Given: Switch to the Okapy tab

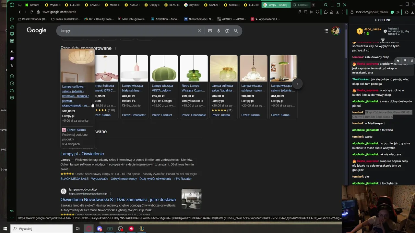Looking at the screenshot, I should (153, 5).
